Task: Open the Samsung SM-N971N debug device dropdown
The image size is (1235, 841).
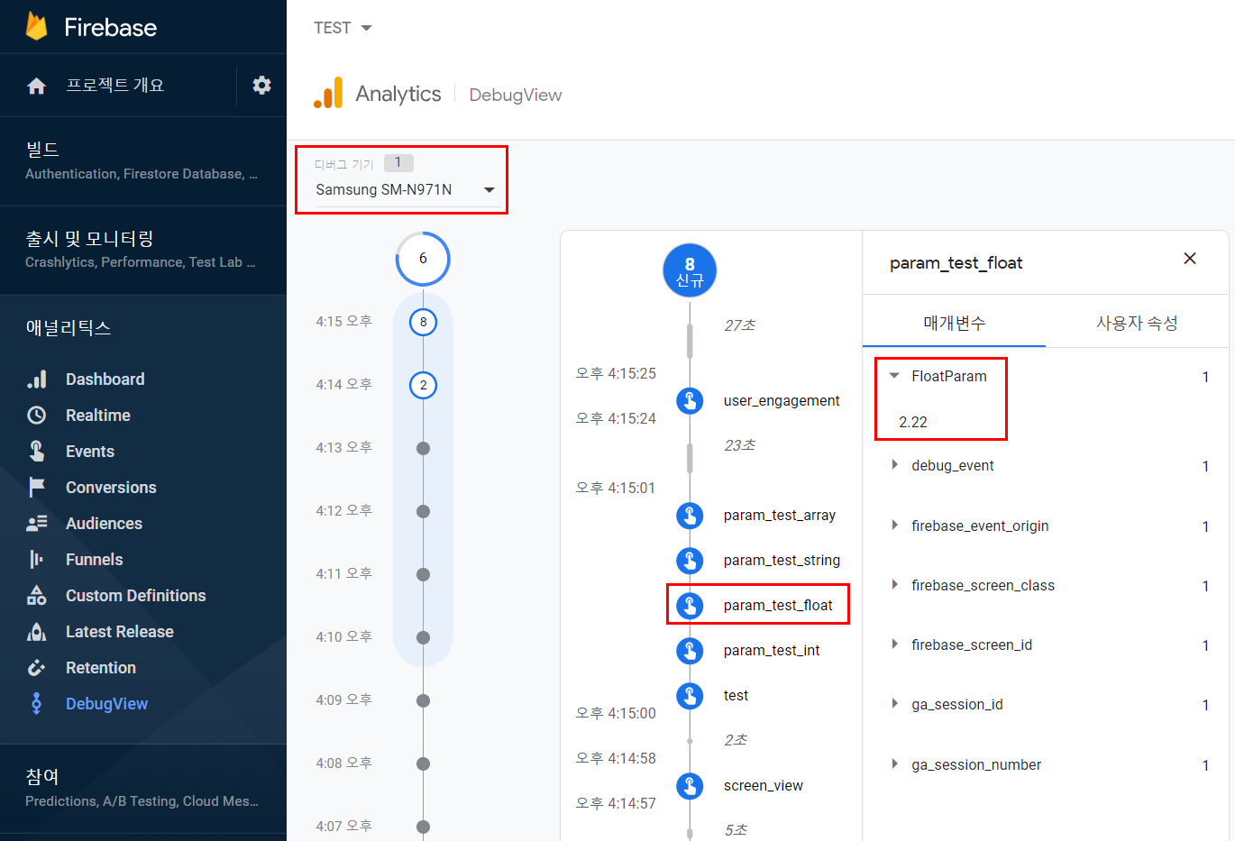Action: pos(406,189)
